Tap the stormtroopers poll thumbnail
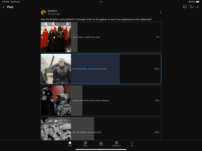202x151 pixels. pos(56,129)
